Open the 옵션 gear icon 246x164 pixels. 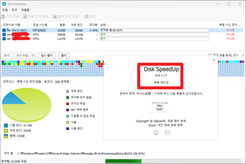coord(86,17)
